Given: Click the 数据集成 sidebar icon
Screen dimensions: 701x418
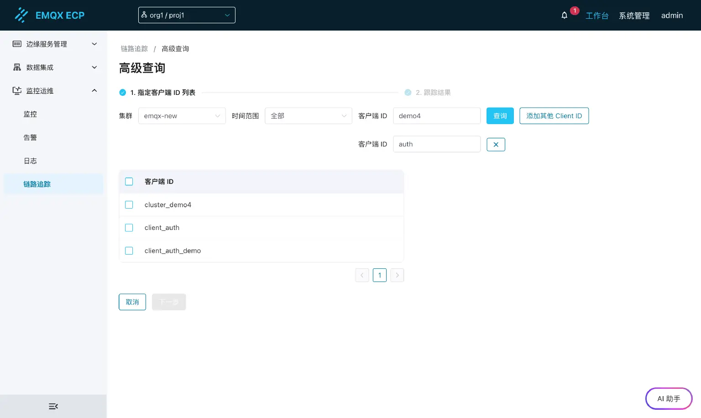Looking at the screenshot, I should (x=17, y=67).
